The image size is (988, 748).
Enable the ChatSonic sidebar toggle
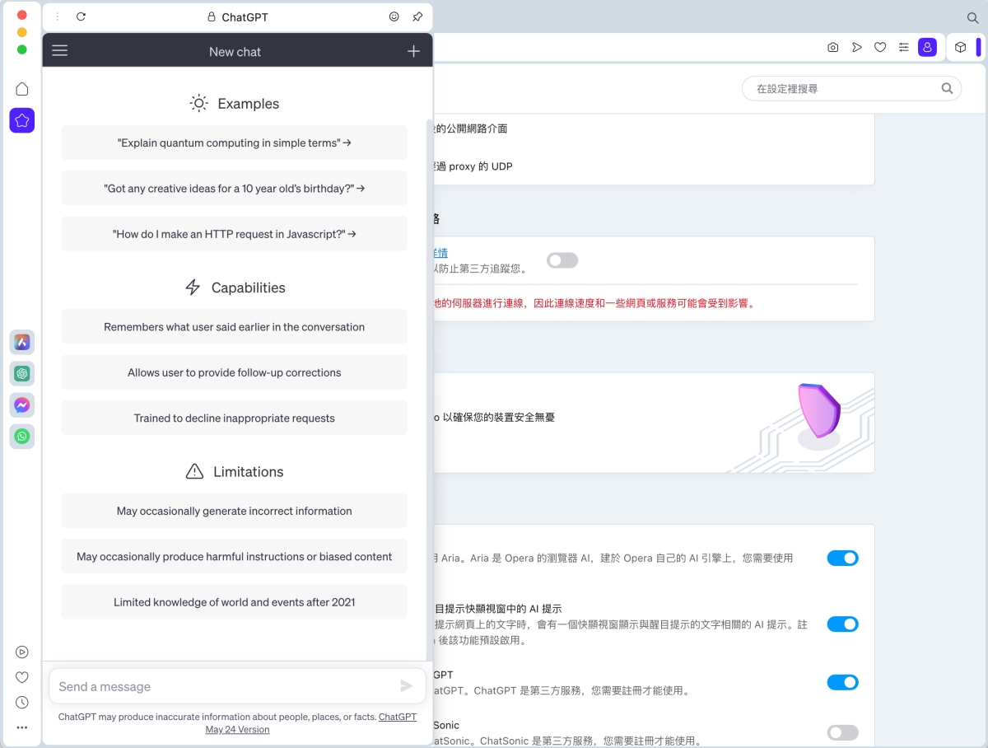pyautogui.click(x=842, y=732)
